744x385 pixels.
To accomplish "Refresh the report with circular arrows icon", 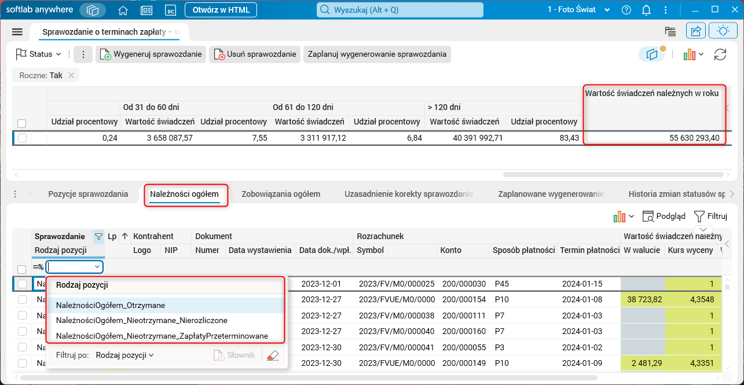I will pos(720,54).
